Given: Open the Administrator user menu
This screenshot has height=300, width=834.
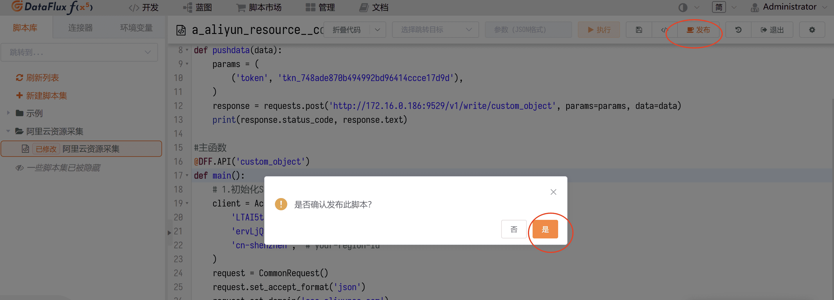Looking at the screenshot, I should 789,7.
